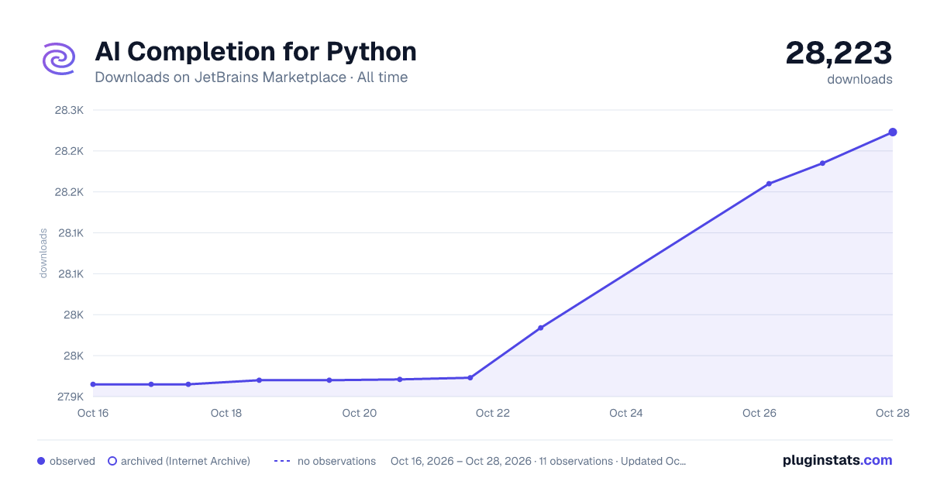Screen dimensions: 930x488
Task: Click the hollow circle beside 'archived'
Action: (x=112, y=461)
